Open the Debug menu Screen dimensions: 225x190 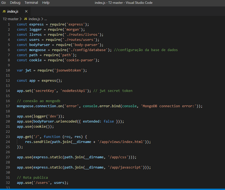[x=15, y=3]
